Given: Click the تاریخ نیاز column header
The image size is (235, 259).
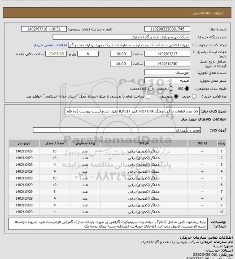Looking at the screenshot, I should tap(24, 143).
